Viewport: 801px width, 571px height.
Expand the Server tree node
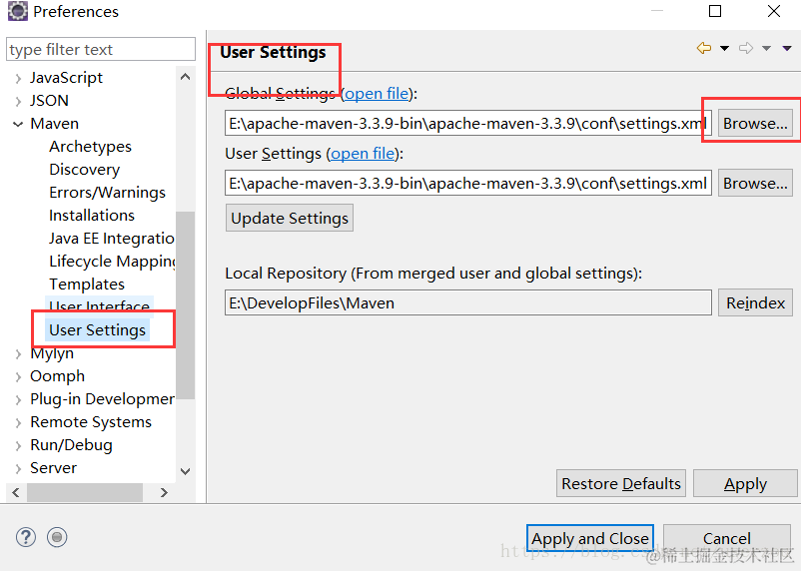[x=18, y=469]
